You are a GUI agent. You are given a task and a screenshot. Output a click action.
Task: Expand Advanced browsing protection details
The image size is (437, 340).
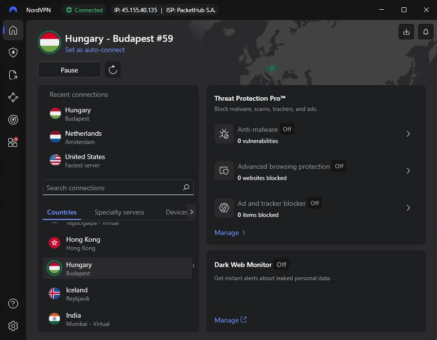click(x=408, y=171)
